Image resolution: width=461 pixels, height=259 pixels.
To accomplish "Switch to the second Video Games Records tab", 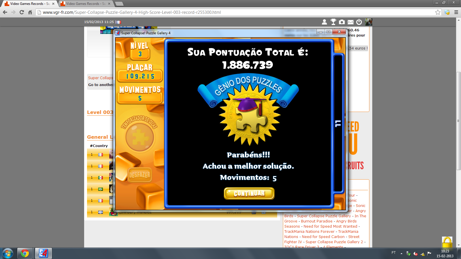I will 84,4.
